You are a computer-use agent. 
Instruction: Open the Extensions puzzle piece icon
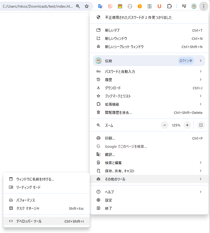(169, 6)
